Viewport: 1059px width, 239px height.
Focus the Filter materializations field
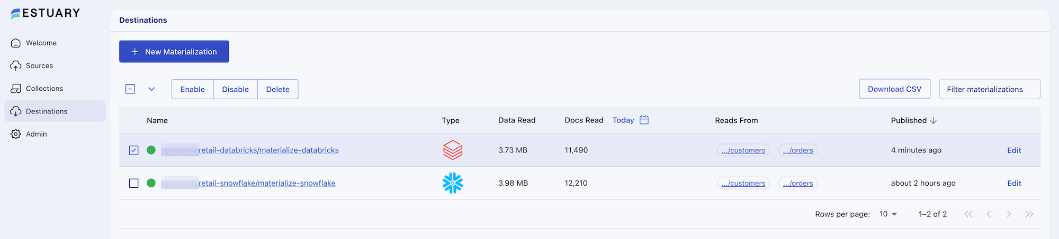coord(990,89)
